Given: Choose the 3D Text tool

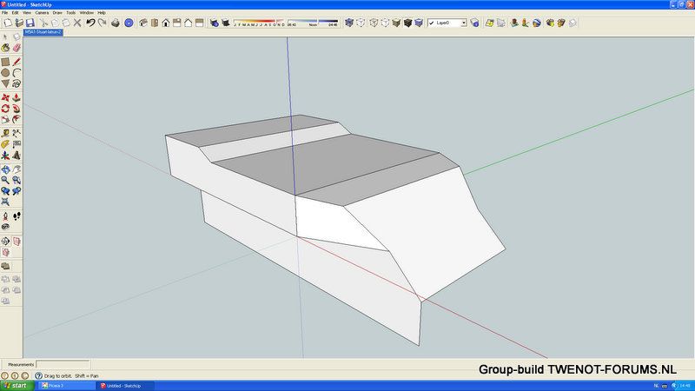Looking at the screenshot, I should click(17, 156).
